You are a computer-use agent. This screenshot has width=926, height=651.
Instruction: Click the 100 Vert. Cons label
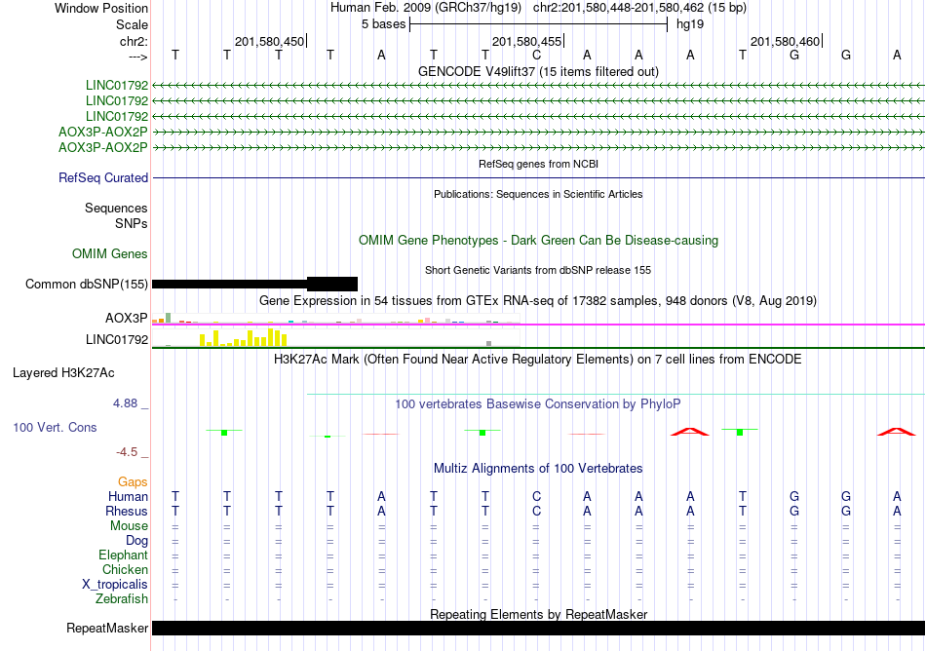coord(55,427)
